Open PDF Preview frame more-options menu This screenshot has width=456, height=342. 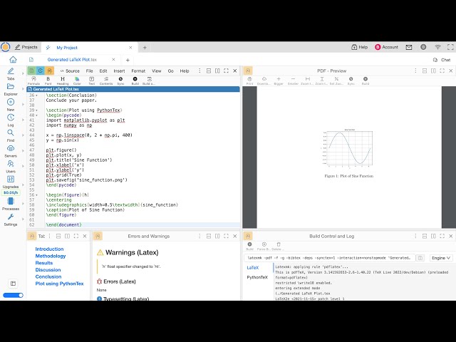pos(415,71)
